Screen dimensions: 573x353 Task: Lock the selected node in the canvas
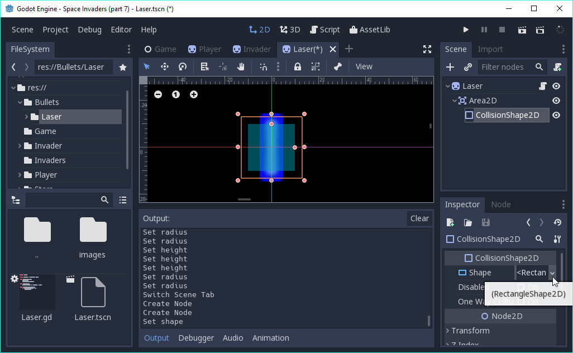point(298,66)
